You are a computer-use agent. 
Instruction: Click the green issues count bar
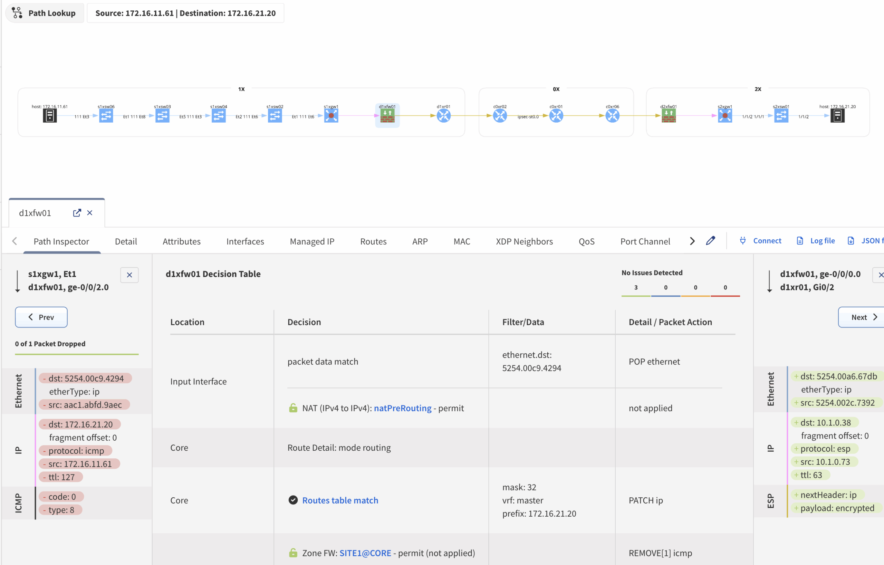636,295
